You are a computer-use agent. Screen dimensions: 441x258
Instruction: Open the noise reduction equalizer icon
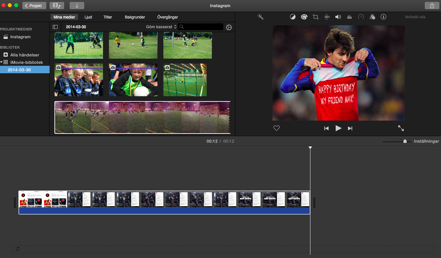pos(349,17)
